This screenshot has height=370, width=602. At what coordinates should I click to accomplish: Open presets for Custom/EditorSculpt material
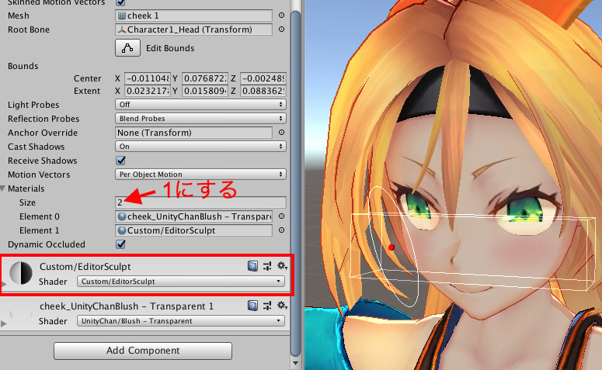[267, 266]
